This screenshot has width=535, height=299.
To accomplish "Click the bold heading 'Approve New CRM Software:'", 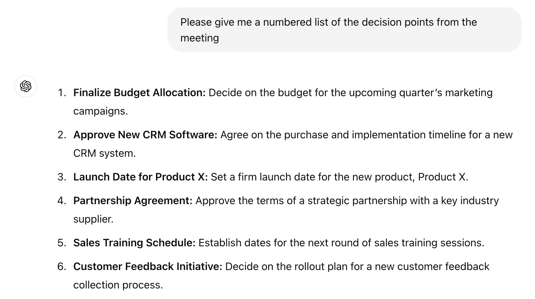I will point(145,135).
